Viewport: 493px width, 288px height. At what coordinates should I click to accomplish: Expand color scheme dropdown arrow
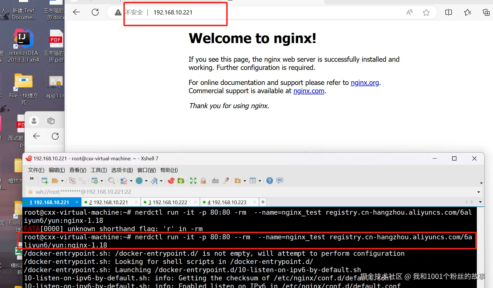coord(131,181)
